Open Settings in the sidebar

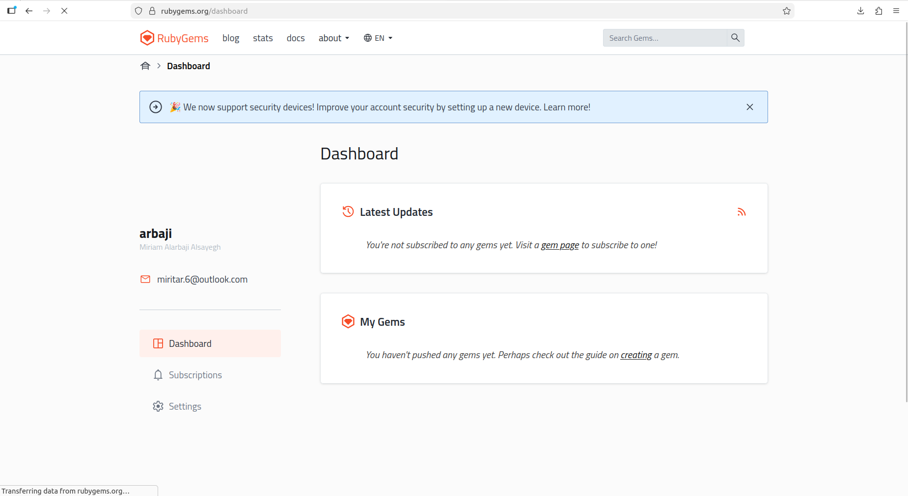pyautogui.click(x=185, y=406)
